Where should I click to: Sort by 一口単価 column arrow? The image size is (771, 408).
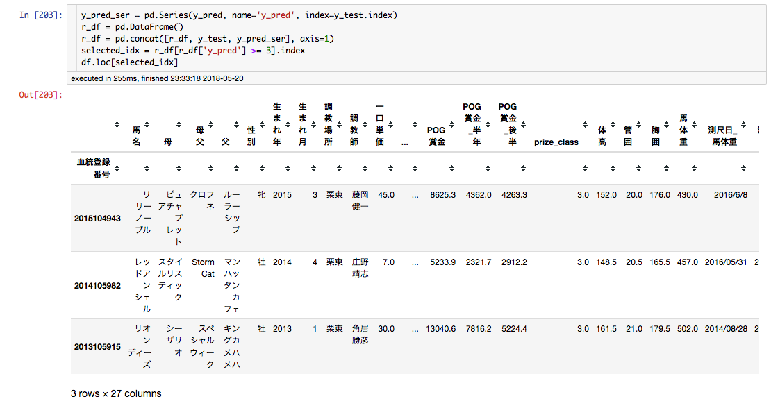pos(390,125)
